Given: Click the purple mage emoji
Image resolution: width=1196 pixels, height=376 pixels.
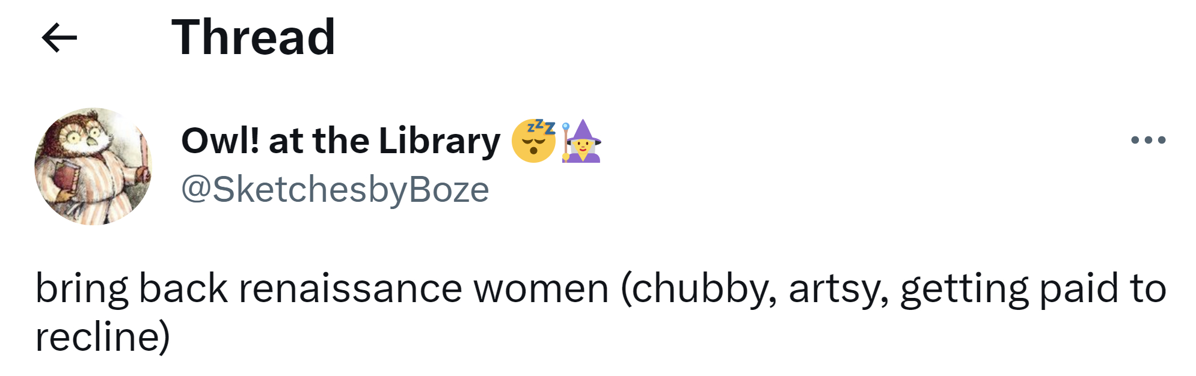Looking at the screenshot, I should pos(581,141).
